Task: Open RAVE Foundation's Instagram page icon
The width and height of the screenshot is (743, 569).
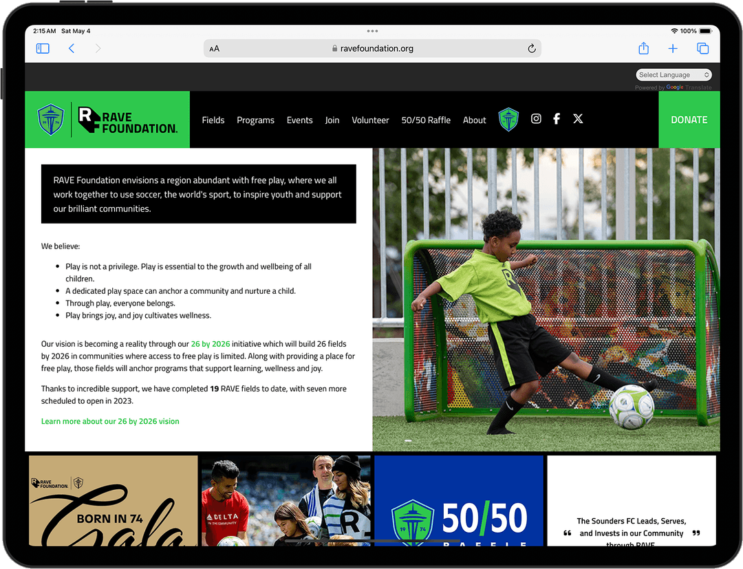Action: tap(536, 119)
